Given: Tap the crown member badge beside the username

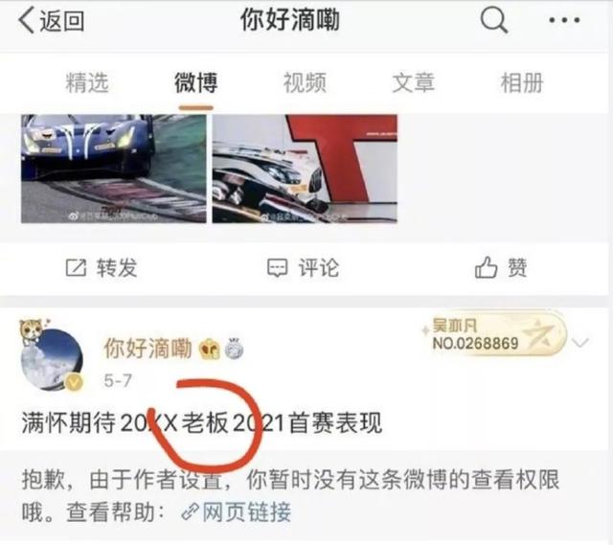Looking at the screenshot, I should (x=209, y=350).
